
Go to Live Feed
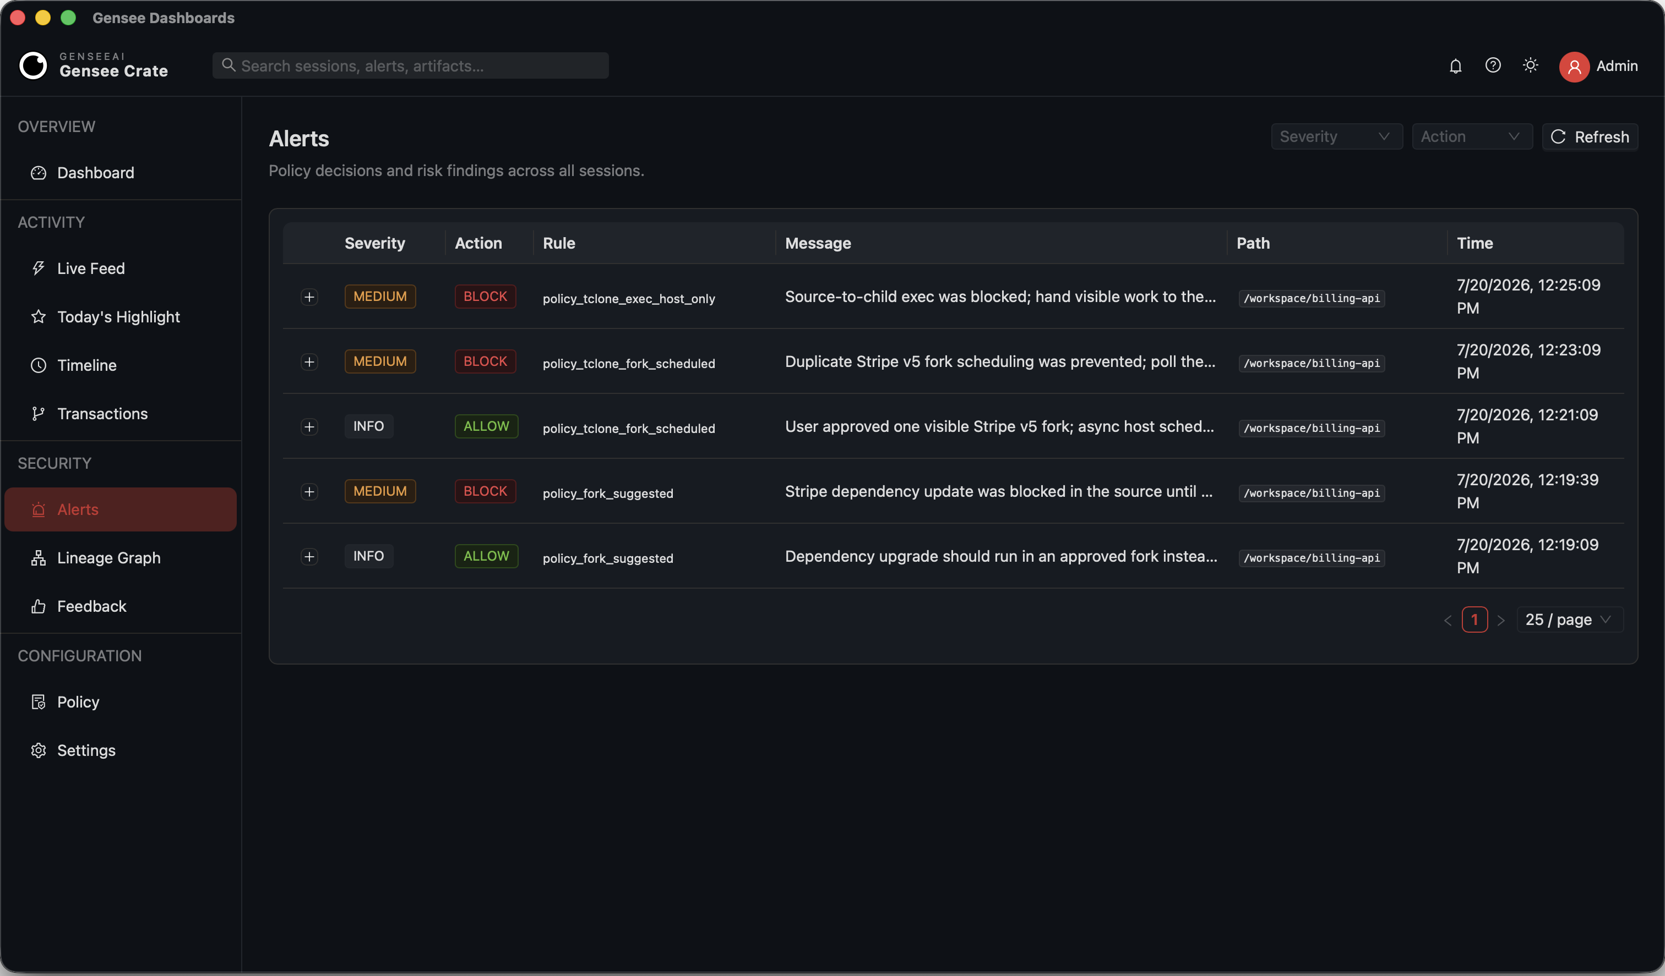120,269
